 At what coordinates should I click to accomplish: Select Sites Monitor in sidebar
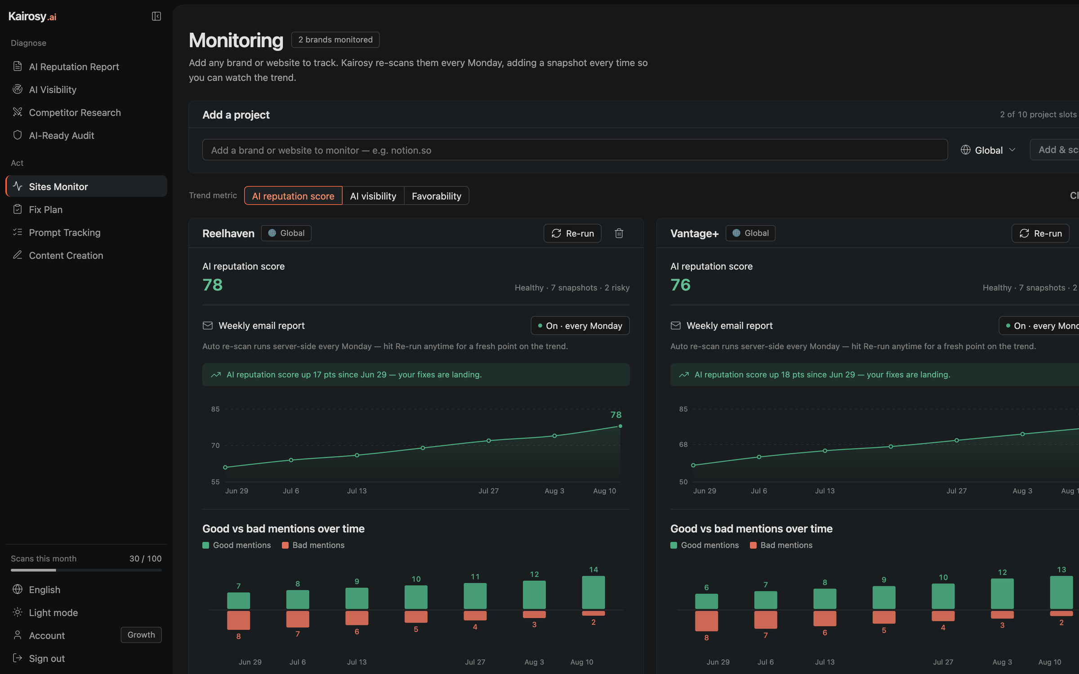click(x=86, y=186)
